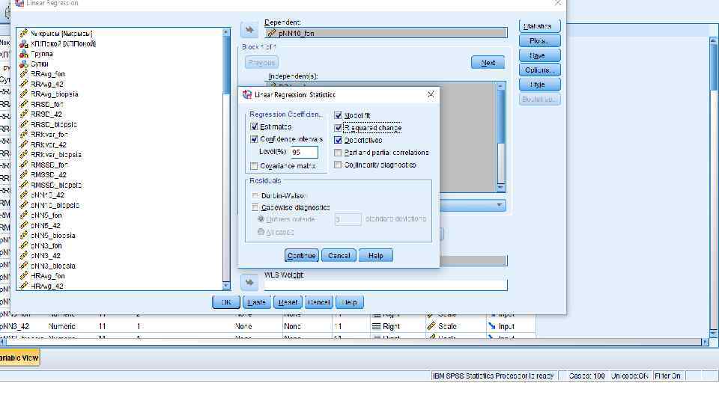This screenshot has height=404, width=719.
Task: Select variable RRkver_biopsia in list
Action: [x=56, y=155]
